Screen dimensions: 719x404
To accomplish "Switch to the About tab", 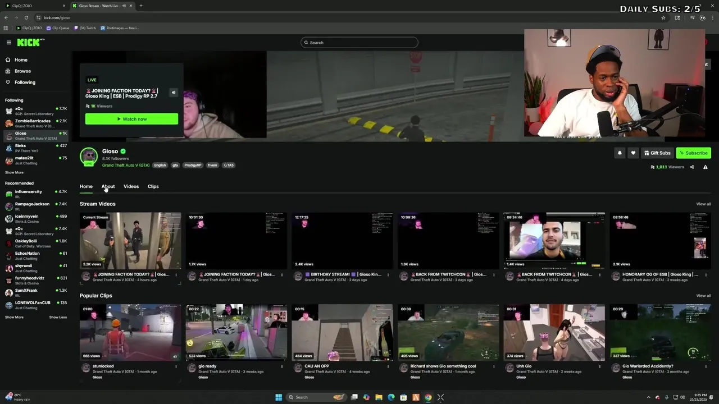I will [x=108, y=186].
